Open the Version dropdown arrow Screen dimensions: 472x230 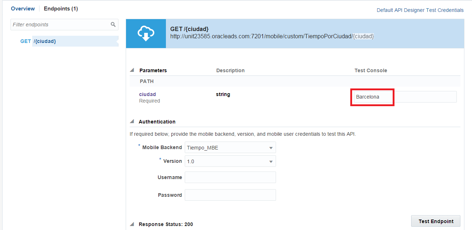271,161
